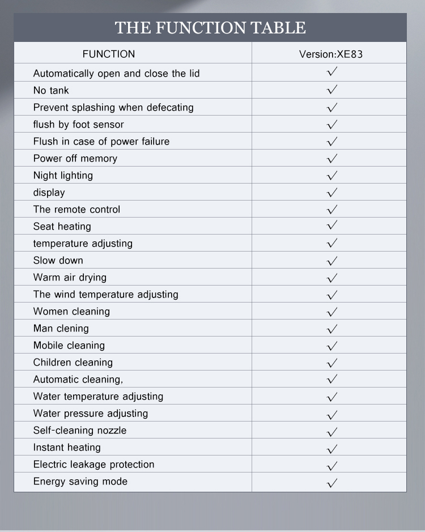Click the Seat heating row checkmark
Viewport: 425px width, 532px height.
click(x=332, y=225)
